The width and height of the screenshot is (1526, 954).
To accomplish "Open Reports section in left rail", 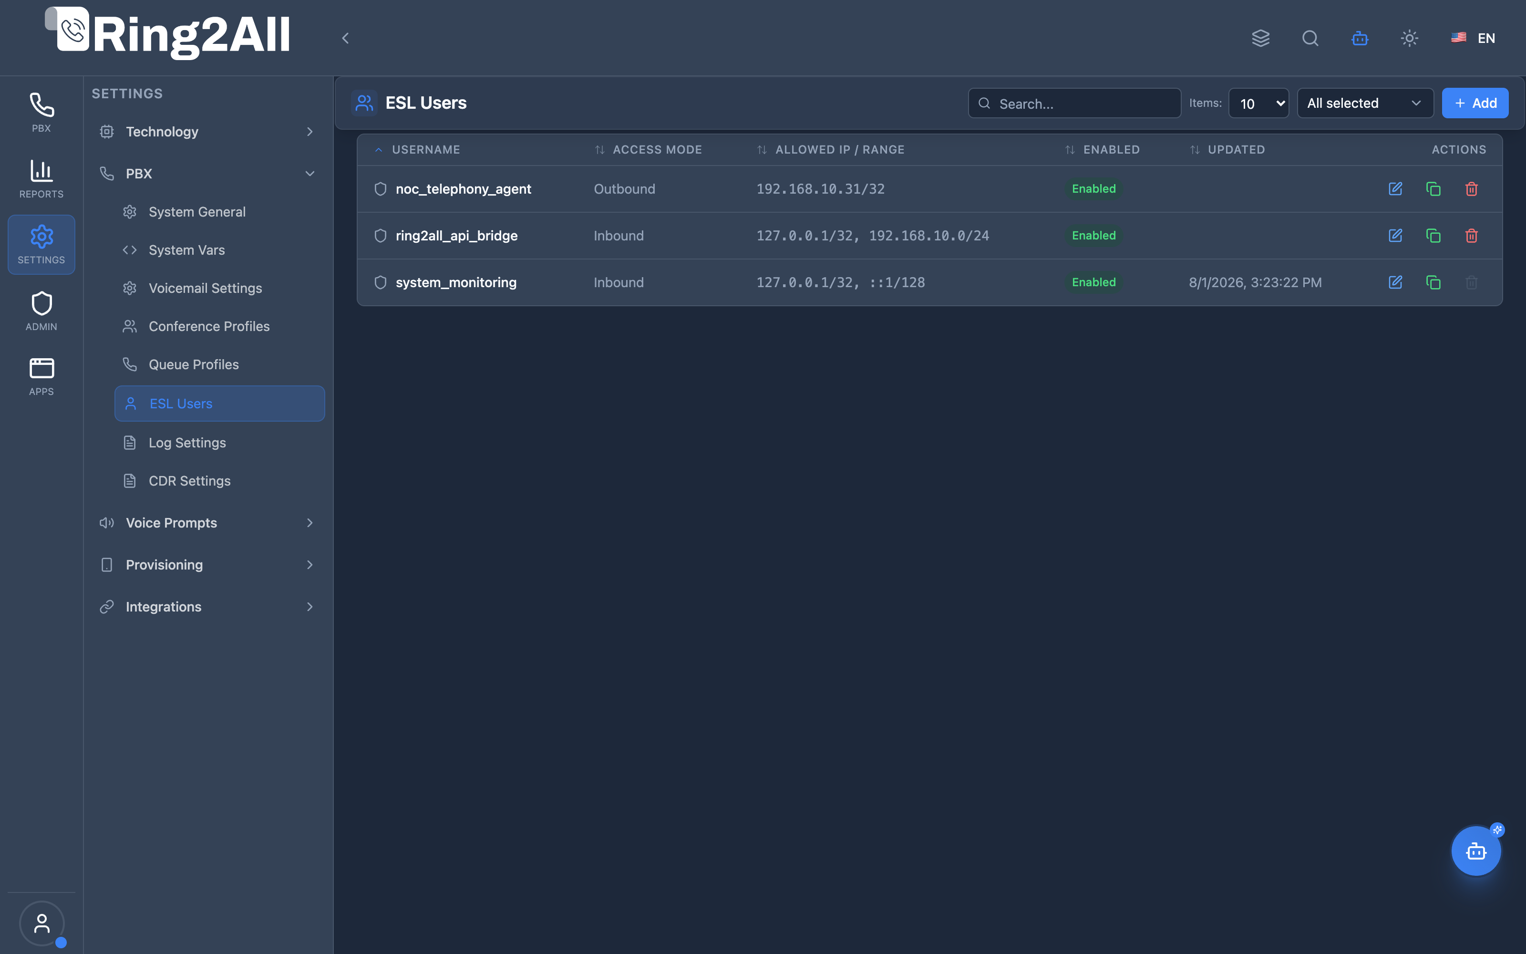I will pyautogui.click(x=41, y=178).
